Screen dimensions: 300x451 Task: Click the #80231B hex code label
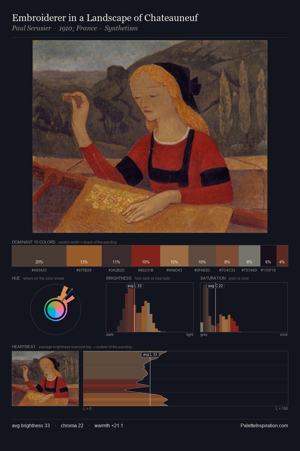pos(146,270)
